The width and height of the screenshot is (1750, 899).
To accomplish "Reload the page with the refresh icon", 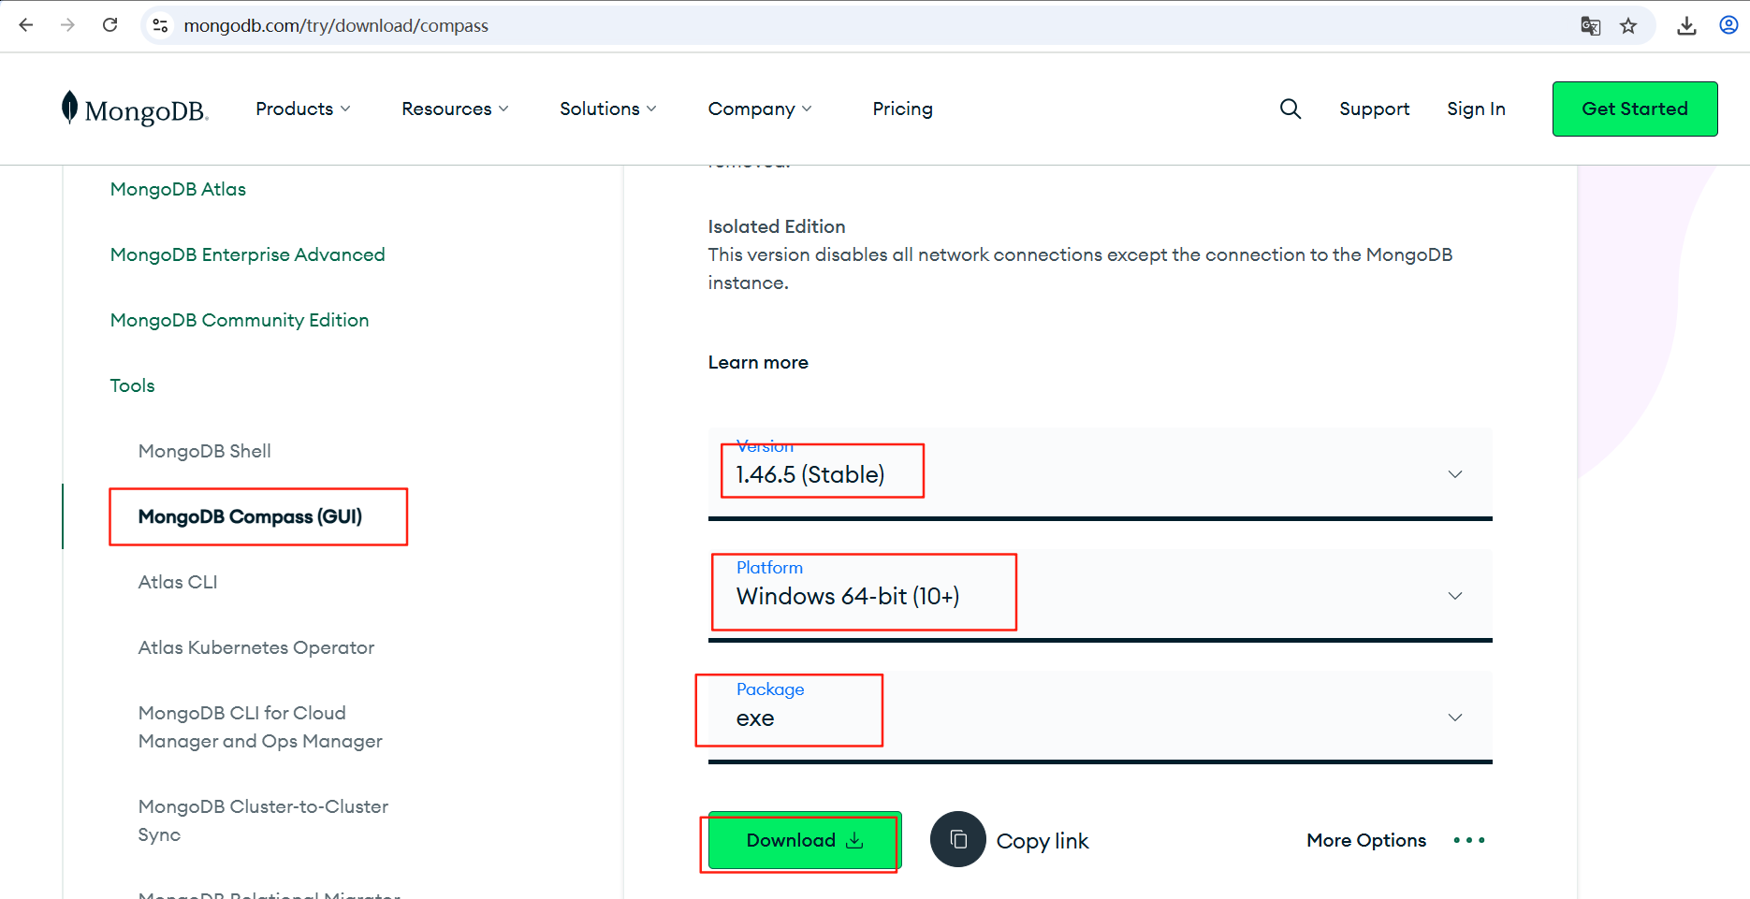I will coord(110,25).
